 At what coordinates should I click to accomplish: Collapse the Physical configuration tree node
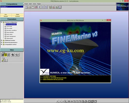tap(2, 22)
